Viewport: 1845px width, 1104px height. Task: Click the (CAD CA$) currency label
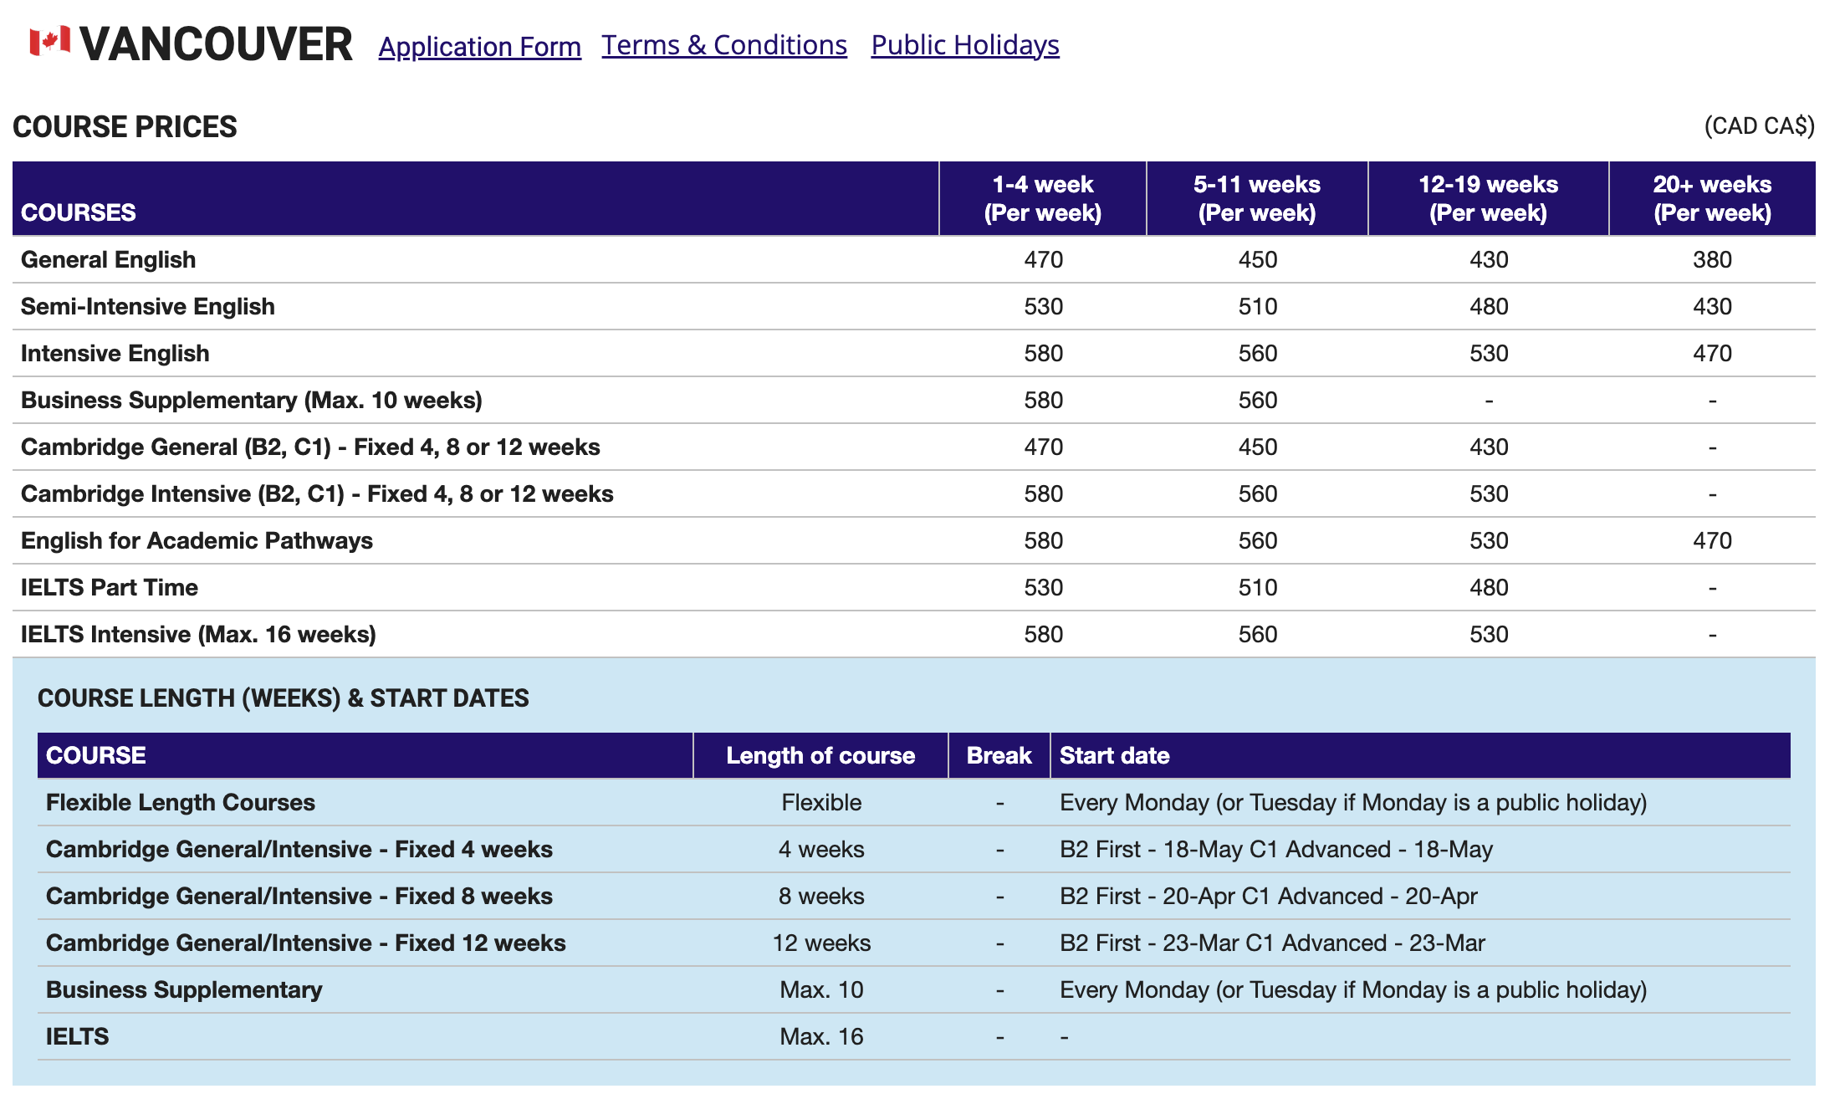tap(1759, 126)
